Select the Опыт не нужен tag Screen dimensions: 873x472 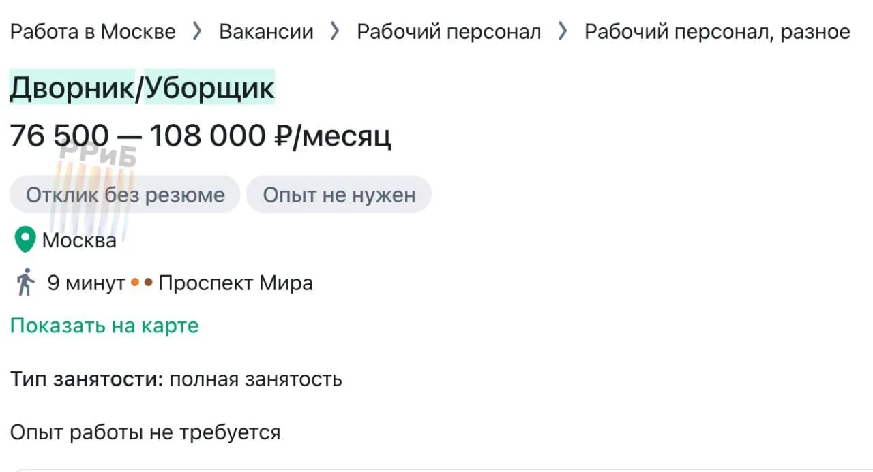tap(339, 195)
